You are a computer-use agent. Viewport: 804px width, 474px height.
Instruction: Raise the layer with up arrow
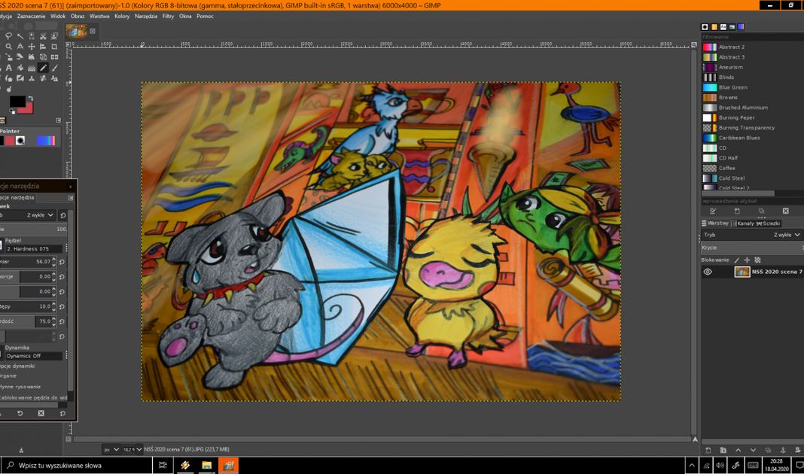tap(738, 451)
